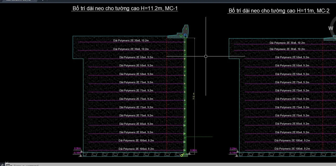Click the W compass letter of the ViewCube
Viewport: 336px width, 166px height.
[331, 28]
